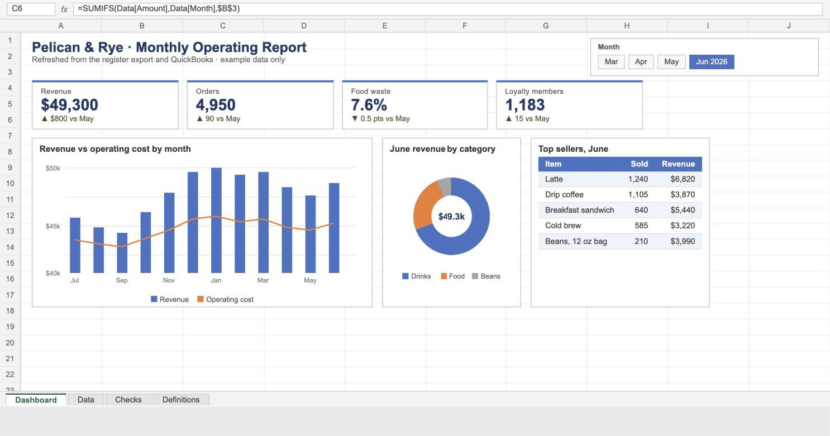Screen dimensions: 830x436
Task: Click the table's Revenue column header
Action: [679, 164]
